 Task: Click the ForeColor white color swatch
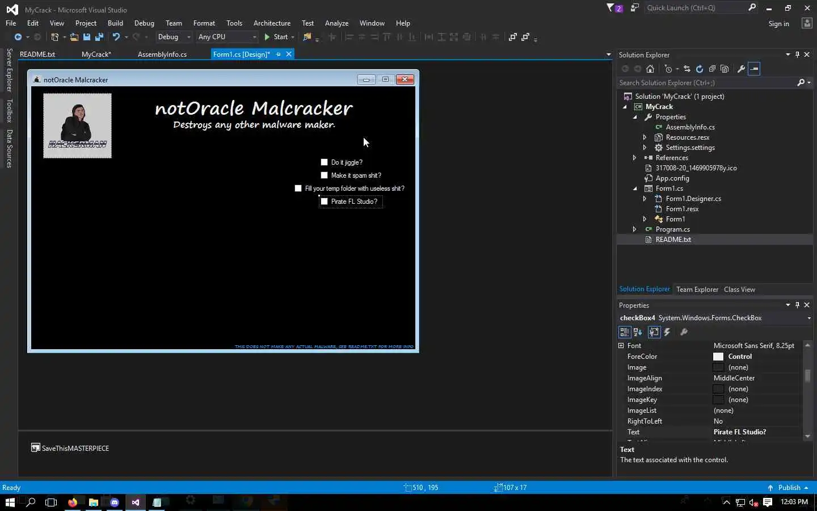tap(718, 357)
